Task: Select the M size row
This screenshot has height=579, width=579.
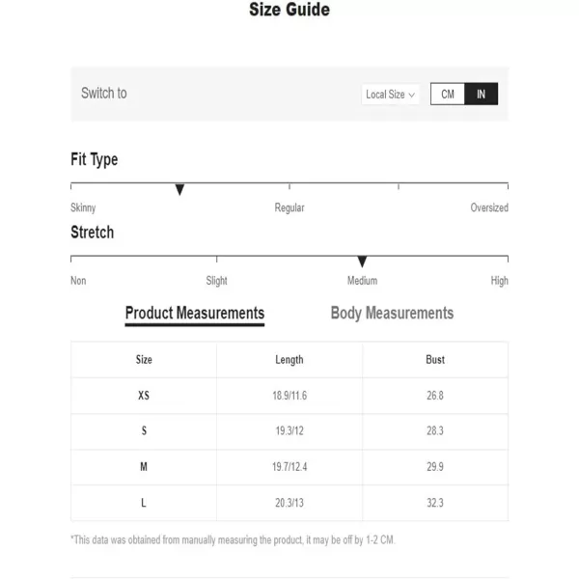Action: (x=144, y=467)
